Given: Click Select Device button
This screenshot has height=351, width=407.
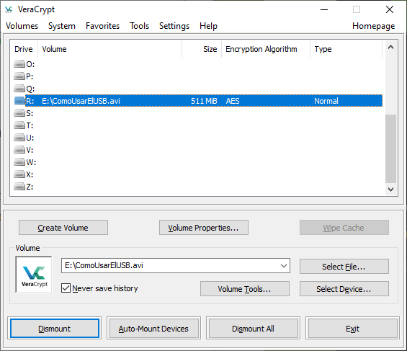Looking at the screenshot, I should 344,289.
